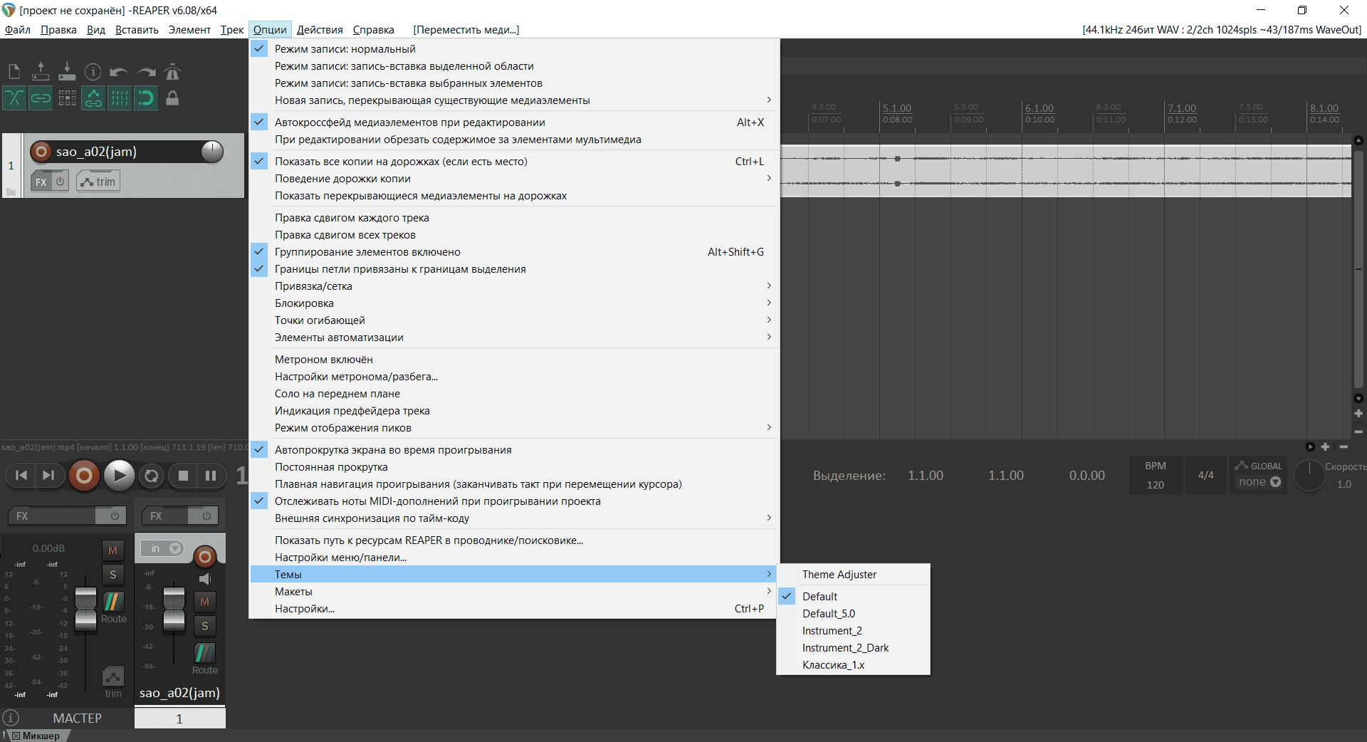Toggle auto-crossfade icon in toolbar
The width and height of the screenshot is (1367, 742).
tap(14, 98)
